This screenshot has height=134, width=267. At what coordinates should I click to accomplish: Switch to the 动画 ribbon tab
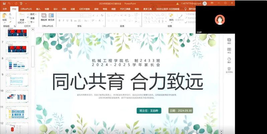coord(73,9)
